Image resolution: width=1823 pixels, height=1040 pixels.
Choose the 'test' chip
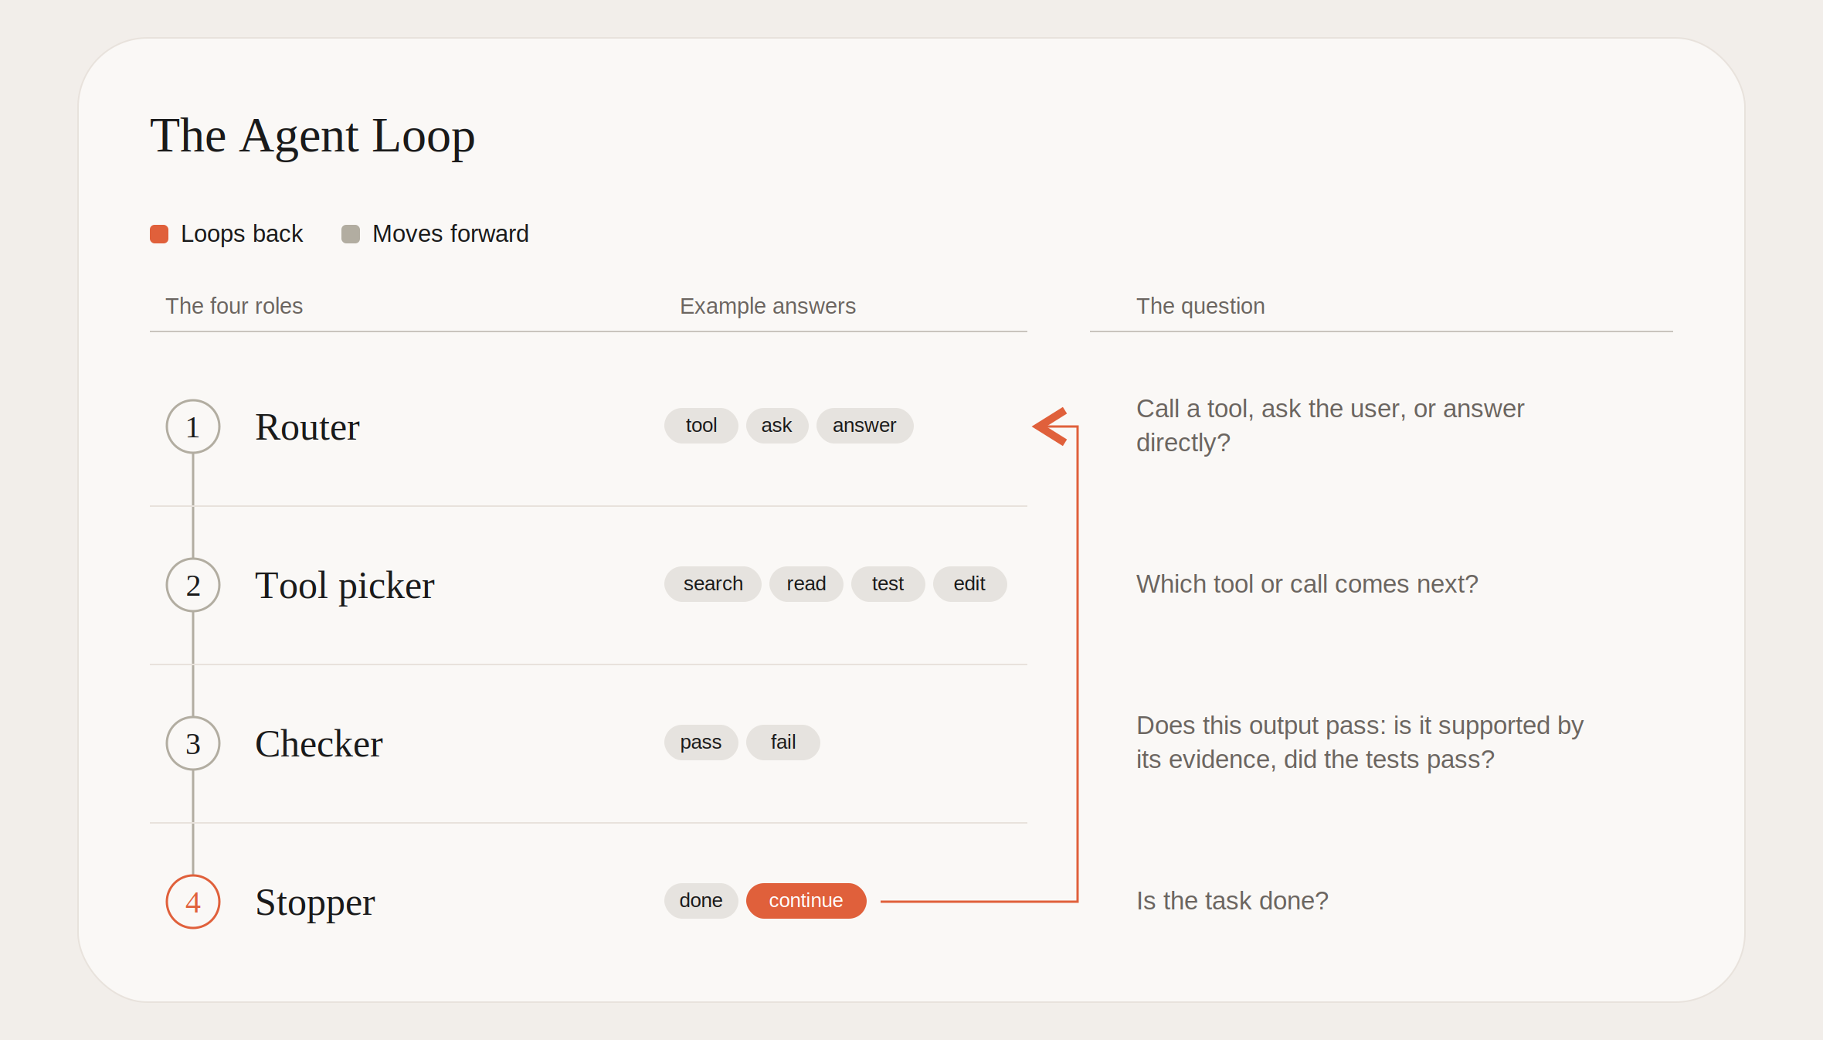click(x=888, y=584)
